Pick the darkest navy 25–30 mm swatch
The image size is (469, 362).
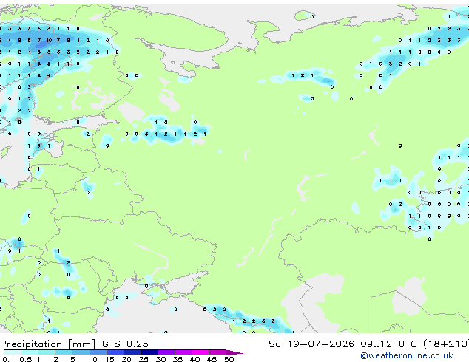tap(149, 352)
